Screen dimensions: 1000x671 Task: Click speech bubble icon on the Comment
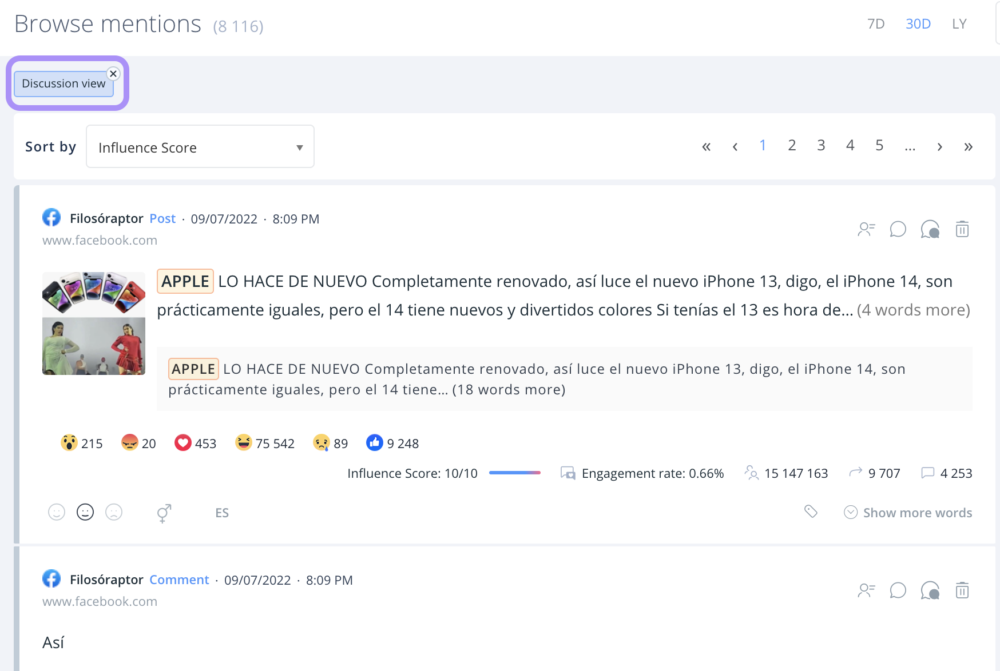click(x=898, y=590)
